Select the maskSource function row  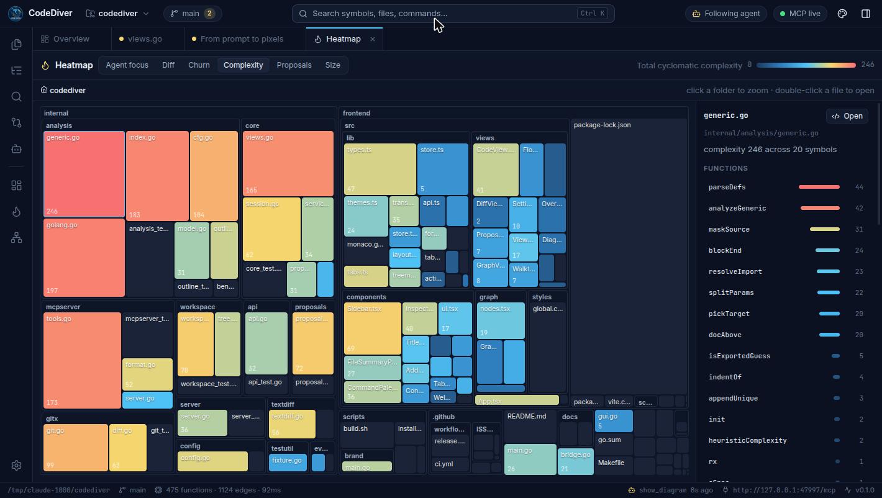pyautogui.click(x=786, y=229)
